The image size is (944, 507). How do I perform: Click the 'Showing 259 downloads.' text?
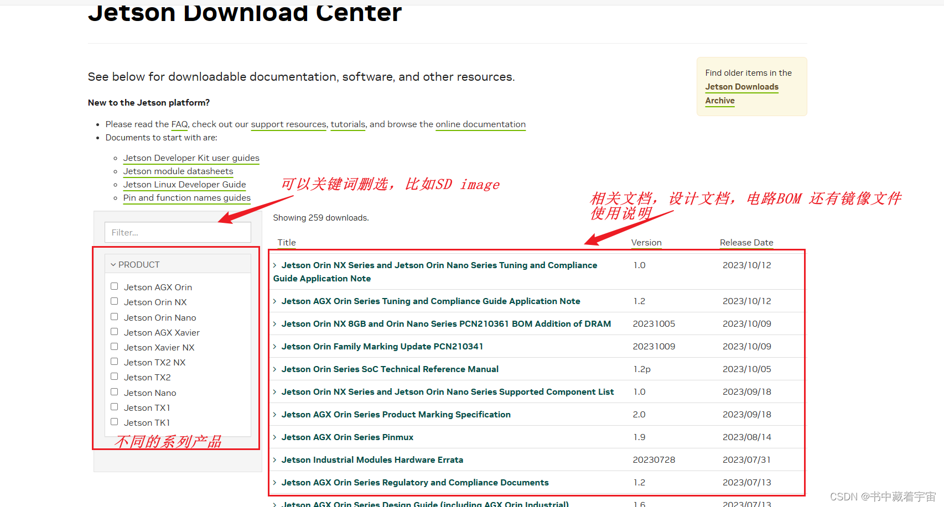(x=321, y=218)
